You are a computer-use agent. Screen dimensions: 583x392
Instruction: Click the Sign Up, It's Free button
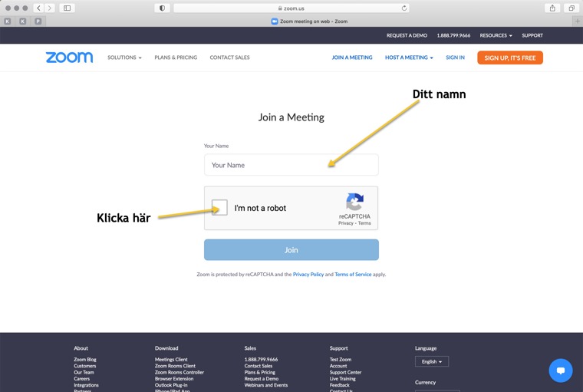coord(510,58)
